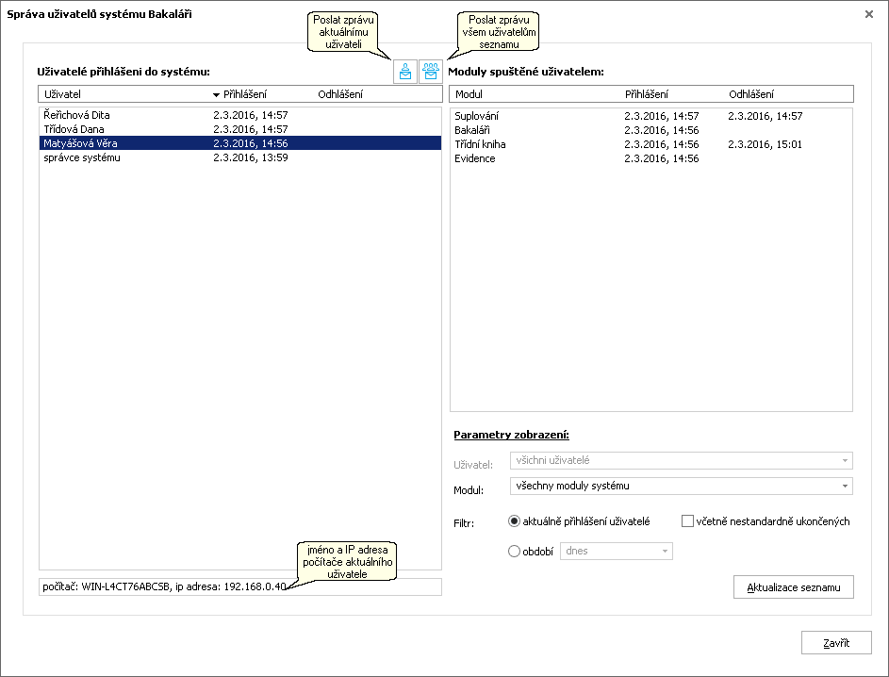This screenshot has height=677, width=889.
Task: Select user Třídová Dana in the list
Action: [240, 129]
